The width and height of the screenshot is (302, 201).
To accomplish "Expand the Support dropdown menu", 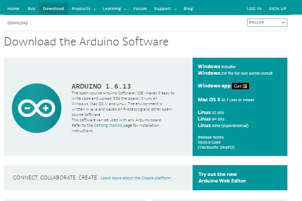I will (166, 8).
